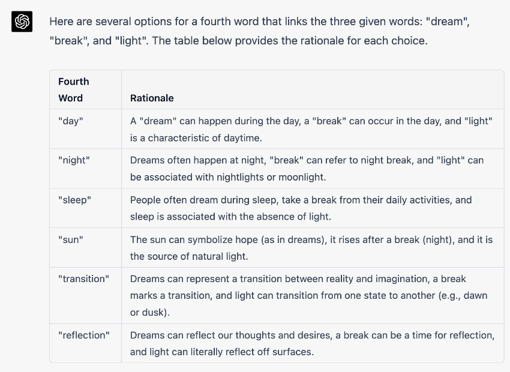Click the rationale starting "The sun can symbolize hope"
This screenshot has width=510, height=372.
(311, 247)
